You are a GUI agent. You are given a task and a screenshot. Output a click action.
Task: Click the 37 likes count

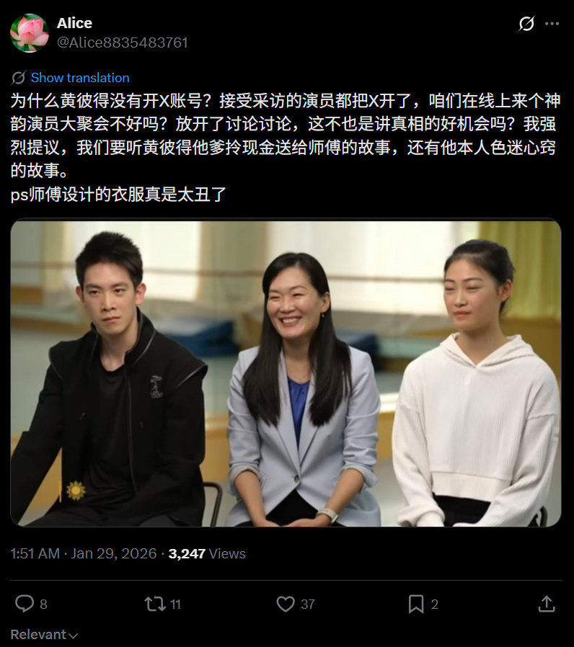[308, 604]
